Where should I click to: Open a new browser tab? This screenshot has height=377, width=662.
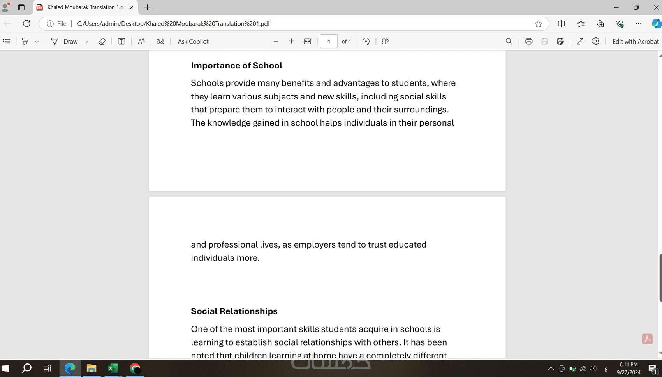point(148,7)
